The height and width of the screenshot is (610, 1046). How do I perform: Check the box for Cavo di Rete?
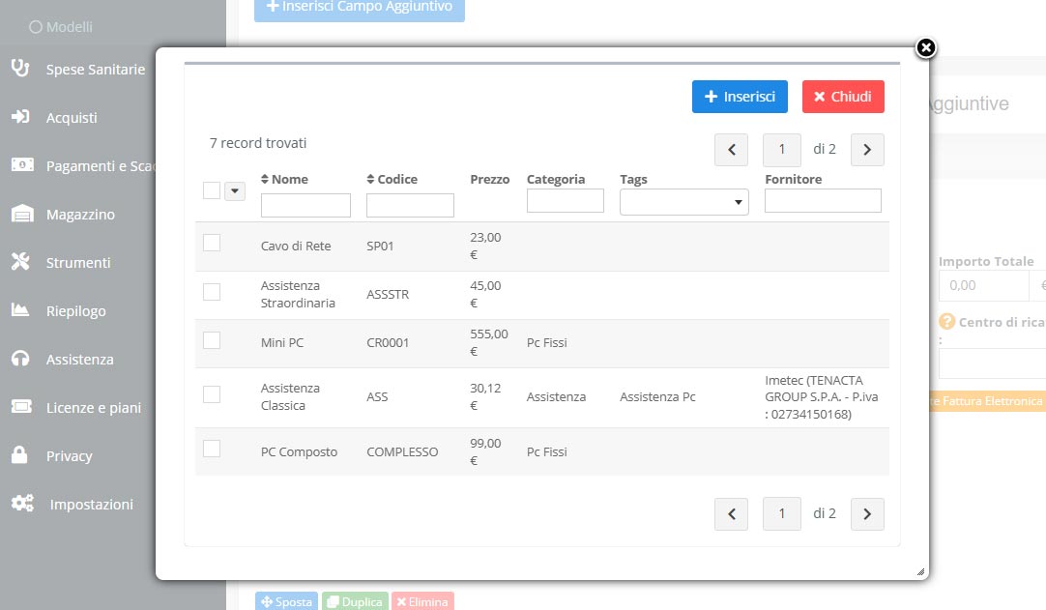tap(212, 244)
